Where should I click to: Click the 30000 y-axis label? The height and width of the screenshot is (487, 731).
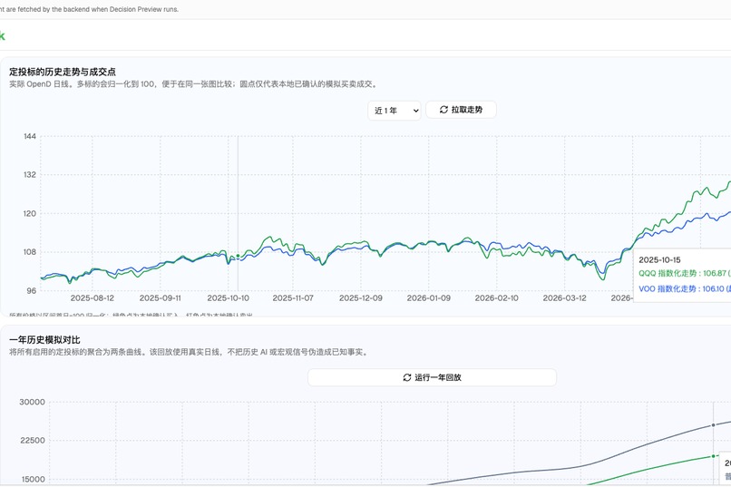click(32, 402)
